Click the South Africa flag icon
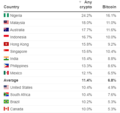120x113 pixels. [x=6, y=94]
